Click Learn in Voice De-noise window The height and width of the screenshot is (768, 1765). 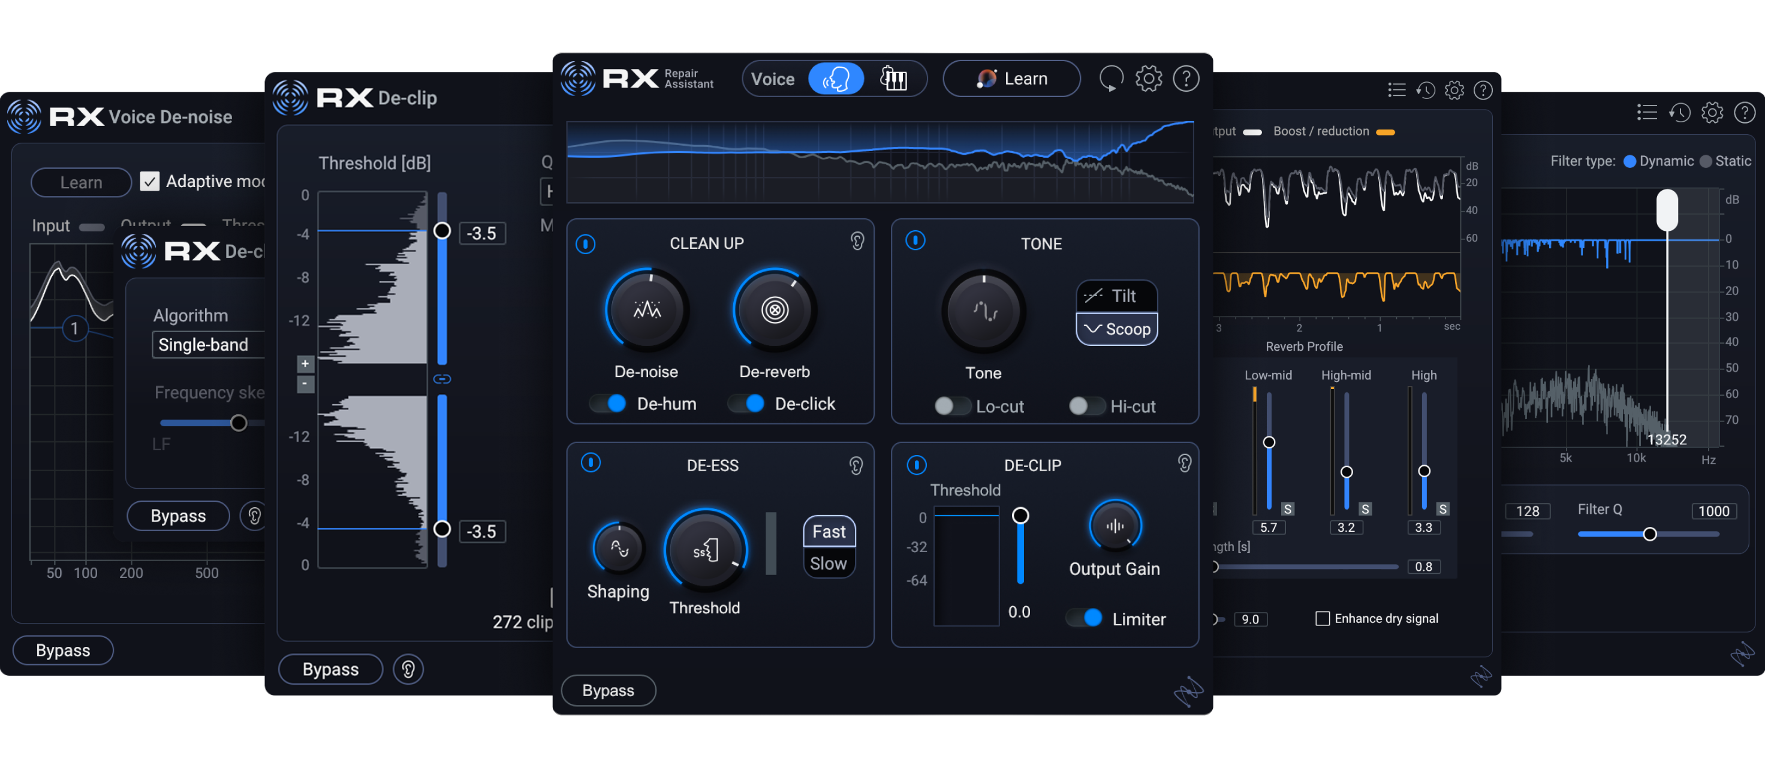(x=81, y=183)
